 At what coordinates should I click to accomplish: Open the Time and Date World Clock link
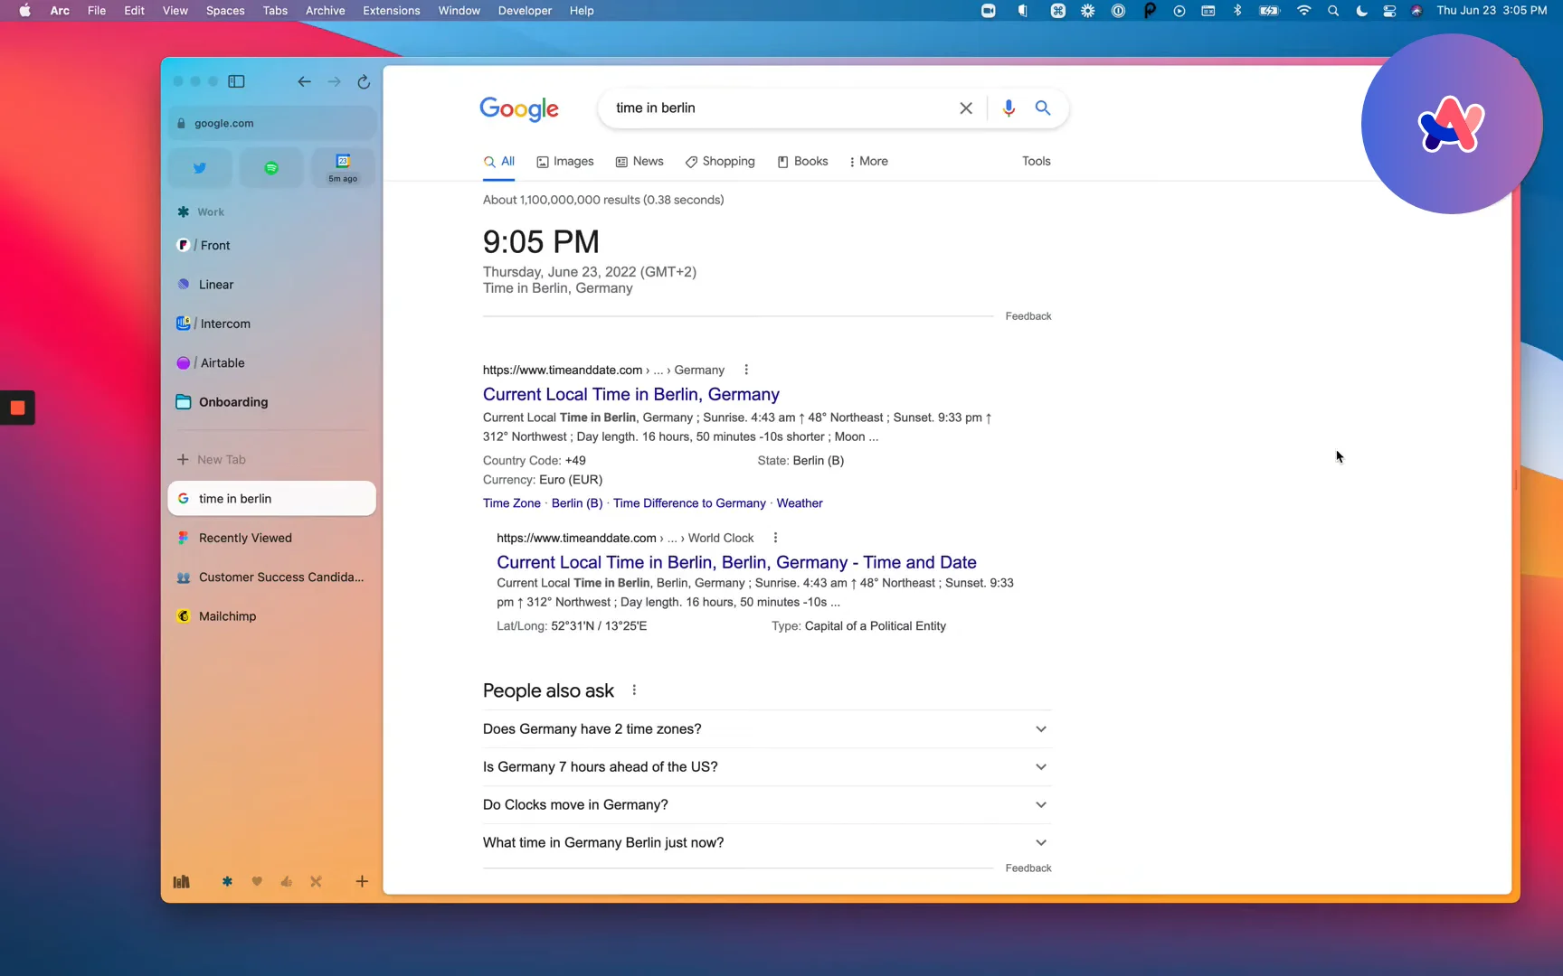[x=736, y=563]
